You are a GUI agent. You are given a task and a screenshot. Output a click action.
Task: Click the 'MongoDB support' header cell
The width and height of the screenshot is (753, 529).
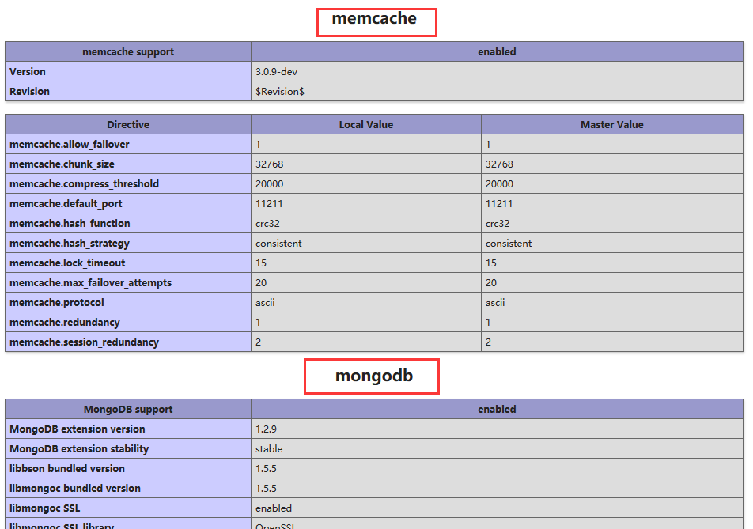(128, 409)
